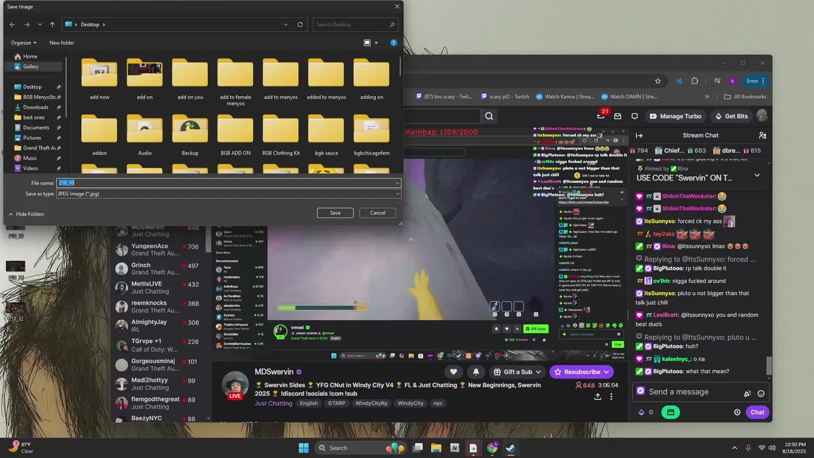The height and width of the screenshot is (458, 814).
Task: Click the Twitch search magnifier button
Action: [489, 116]
